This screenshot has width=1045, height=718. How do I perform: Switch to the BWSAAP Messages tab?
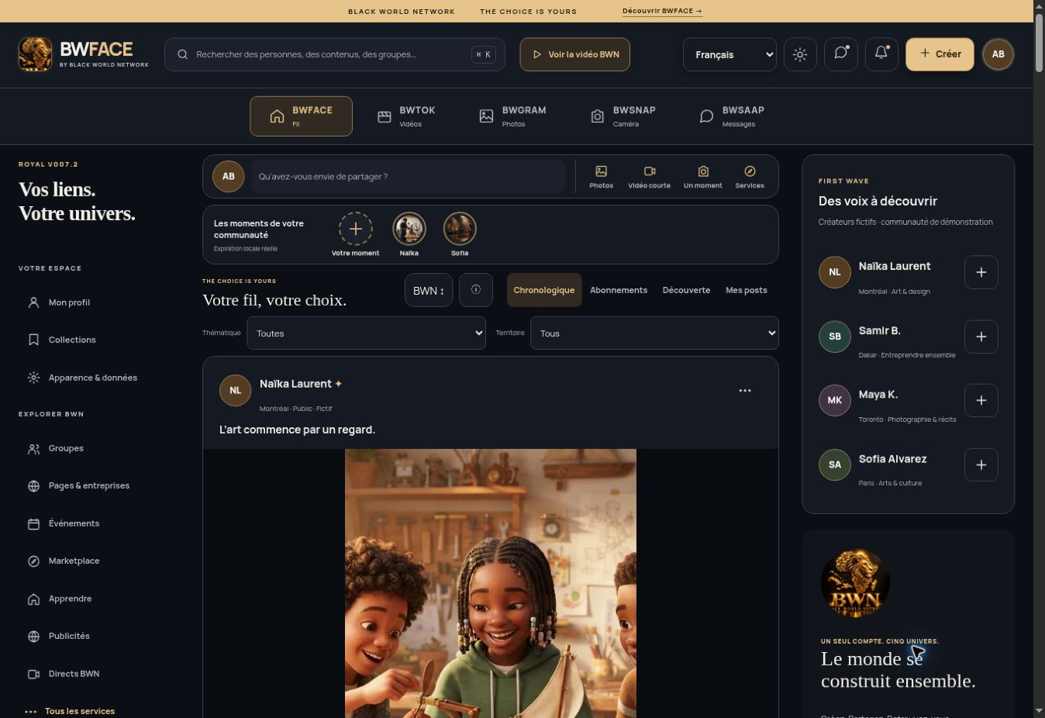pyautogui.click(x=733, y=116)
